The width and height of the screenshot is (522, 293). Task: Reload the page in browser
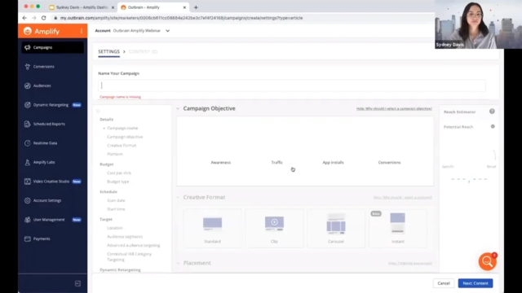click(x=43, y=18)
